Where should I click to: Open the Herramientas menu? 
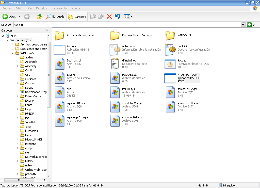(59, 8)
